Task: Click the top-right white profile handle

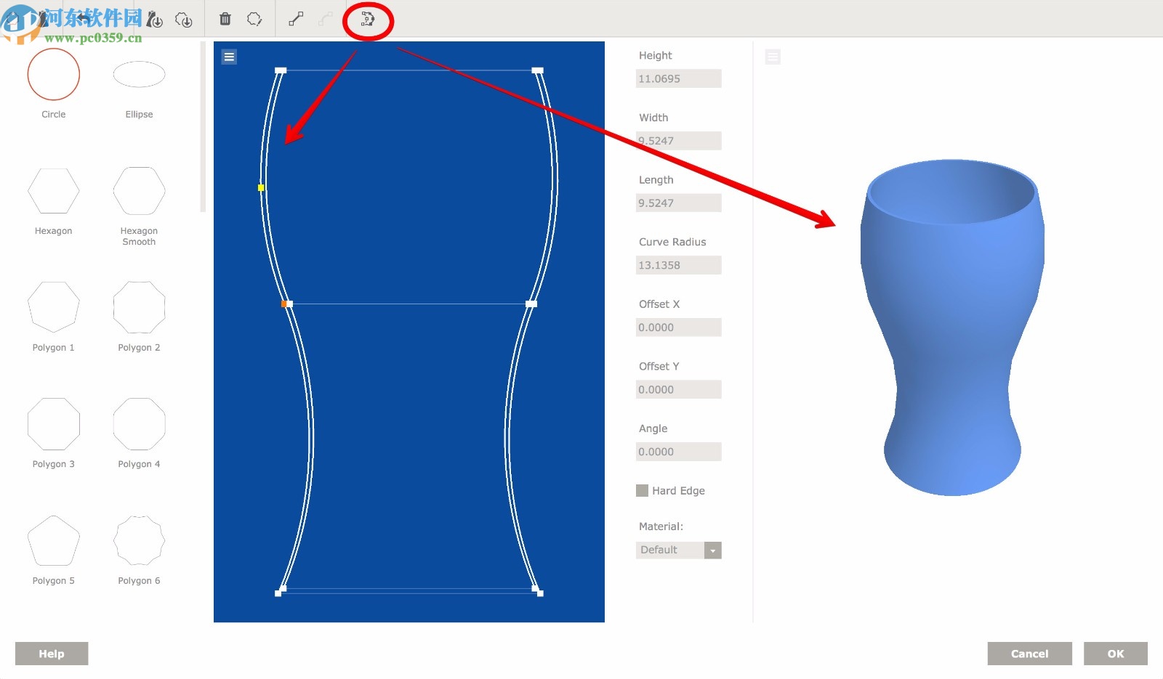Action: [x=538, y=70]
